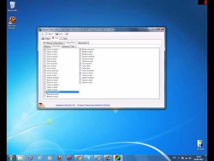Screen dimensions: 214x161
Task: Select the Henchmen sub-tab
Action: (56, 46)
